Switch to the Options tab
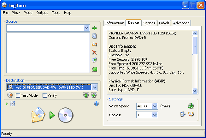The width and height of the screenshot is (206, 138). click(149, 23)
